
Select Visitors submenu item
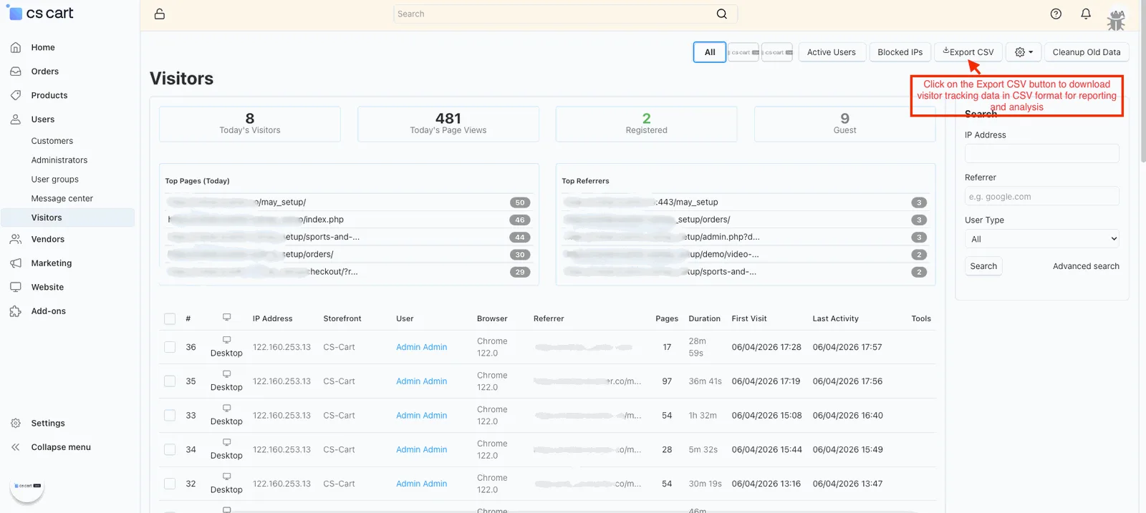(68, 218)
